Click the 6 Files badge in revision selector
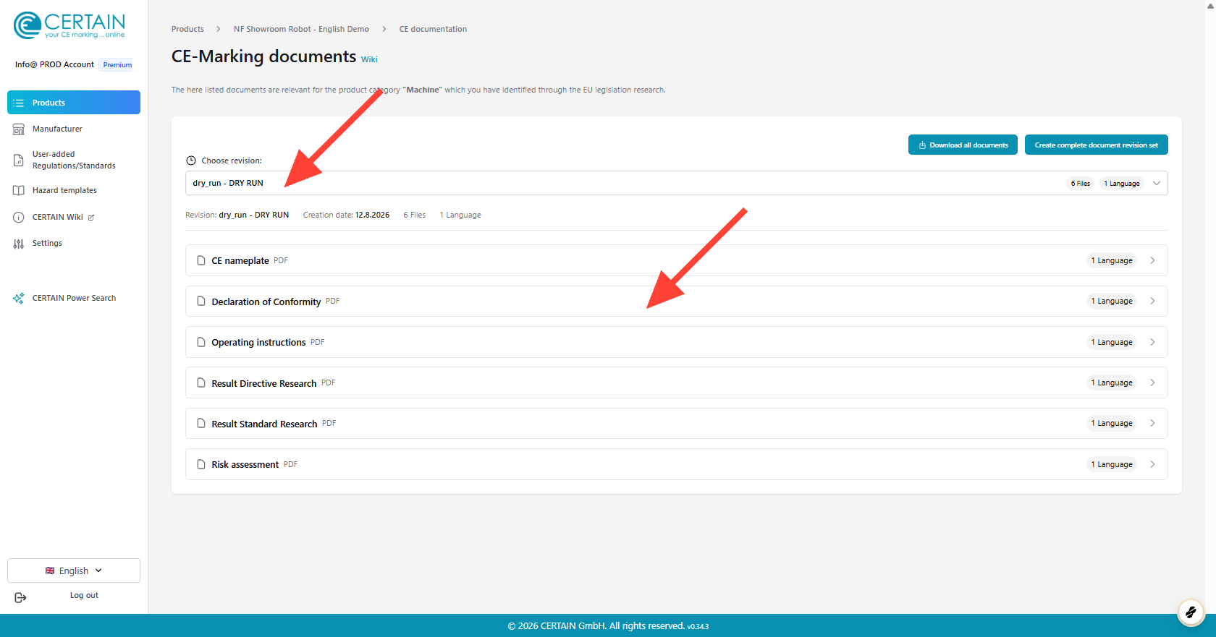1216x637 pixels. [1080, 184]
